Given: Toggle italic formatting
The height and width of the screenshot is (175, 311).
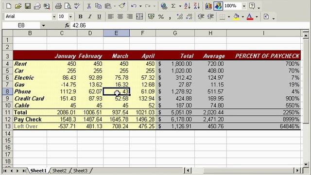Looking at the screenshot, I should tap(89, 17).
